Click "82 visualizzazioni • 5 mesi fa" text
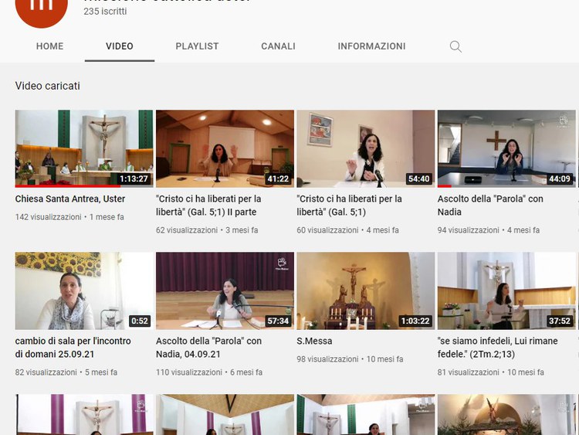 (x=66, y=372)
